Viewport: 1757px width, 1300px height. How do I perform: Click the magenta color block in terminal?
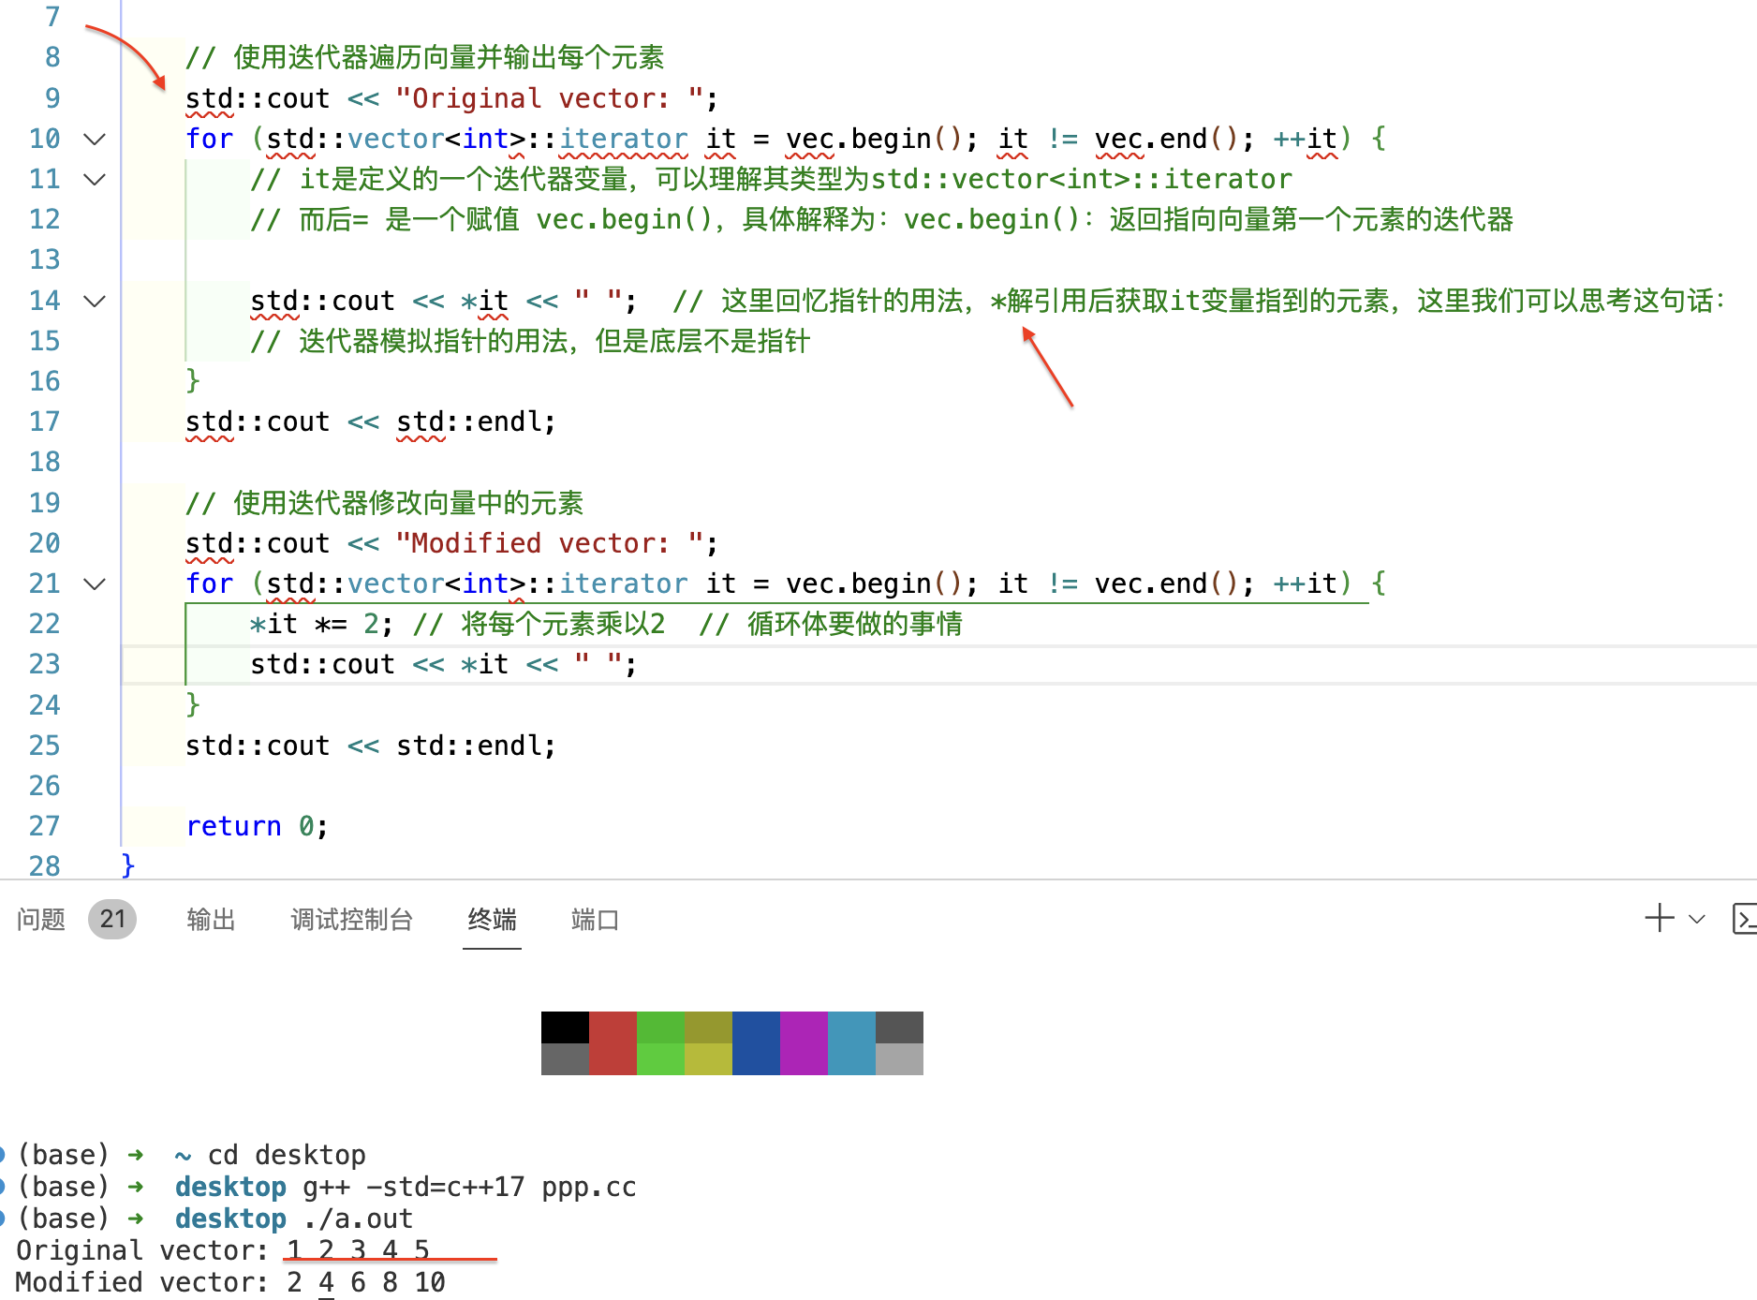tap(804, 1043)
